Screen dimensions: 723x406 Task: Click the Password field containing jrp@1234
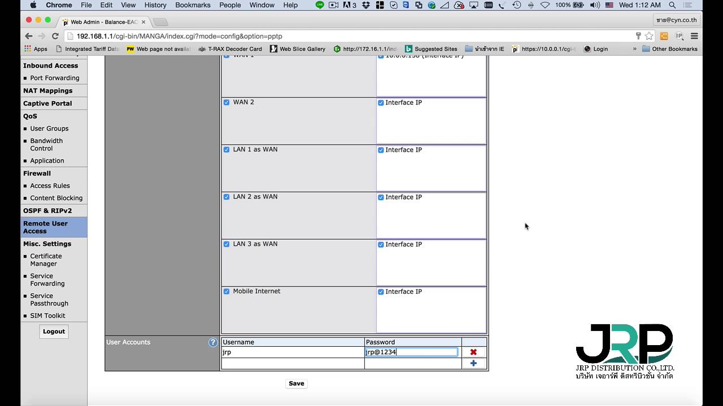(x=411, y=352)
